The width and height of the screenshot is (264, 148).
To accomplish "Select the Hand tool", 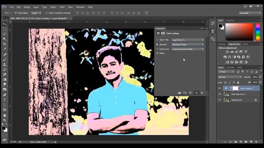I will click(5, 115).
